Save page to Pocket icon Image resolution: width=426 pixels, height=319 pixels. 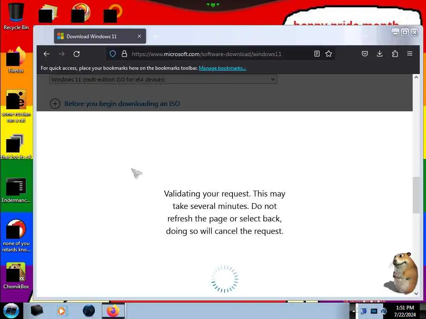pyautogui.click(x=365, y=54)
